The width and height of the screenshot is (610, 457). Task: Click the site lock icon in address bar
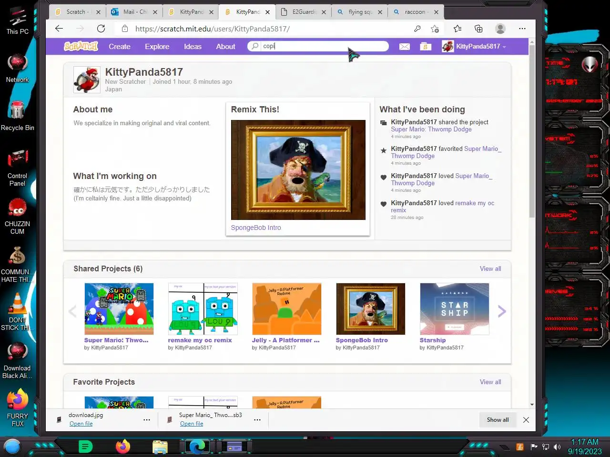pyautogui.click(x=125, y=29)
